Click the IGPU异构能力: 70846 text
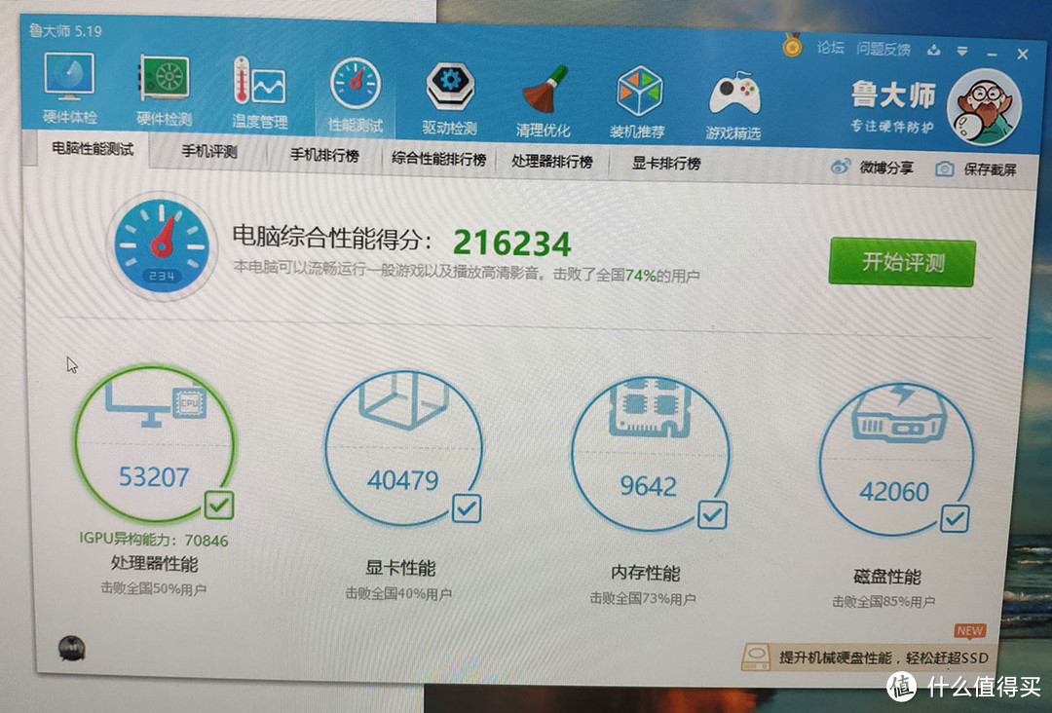The height and width of the screenshot is (713, 1052). (154, 539)
